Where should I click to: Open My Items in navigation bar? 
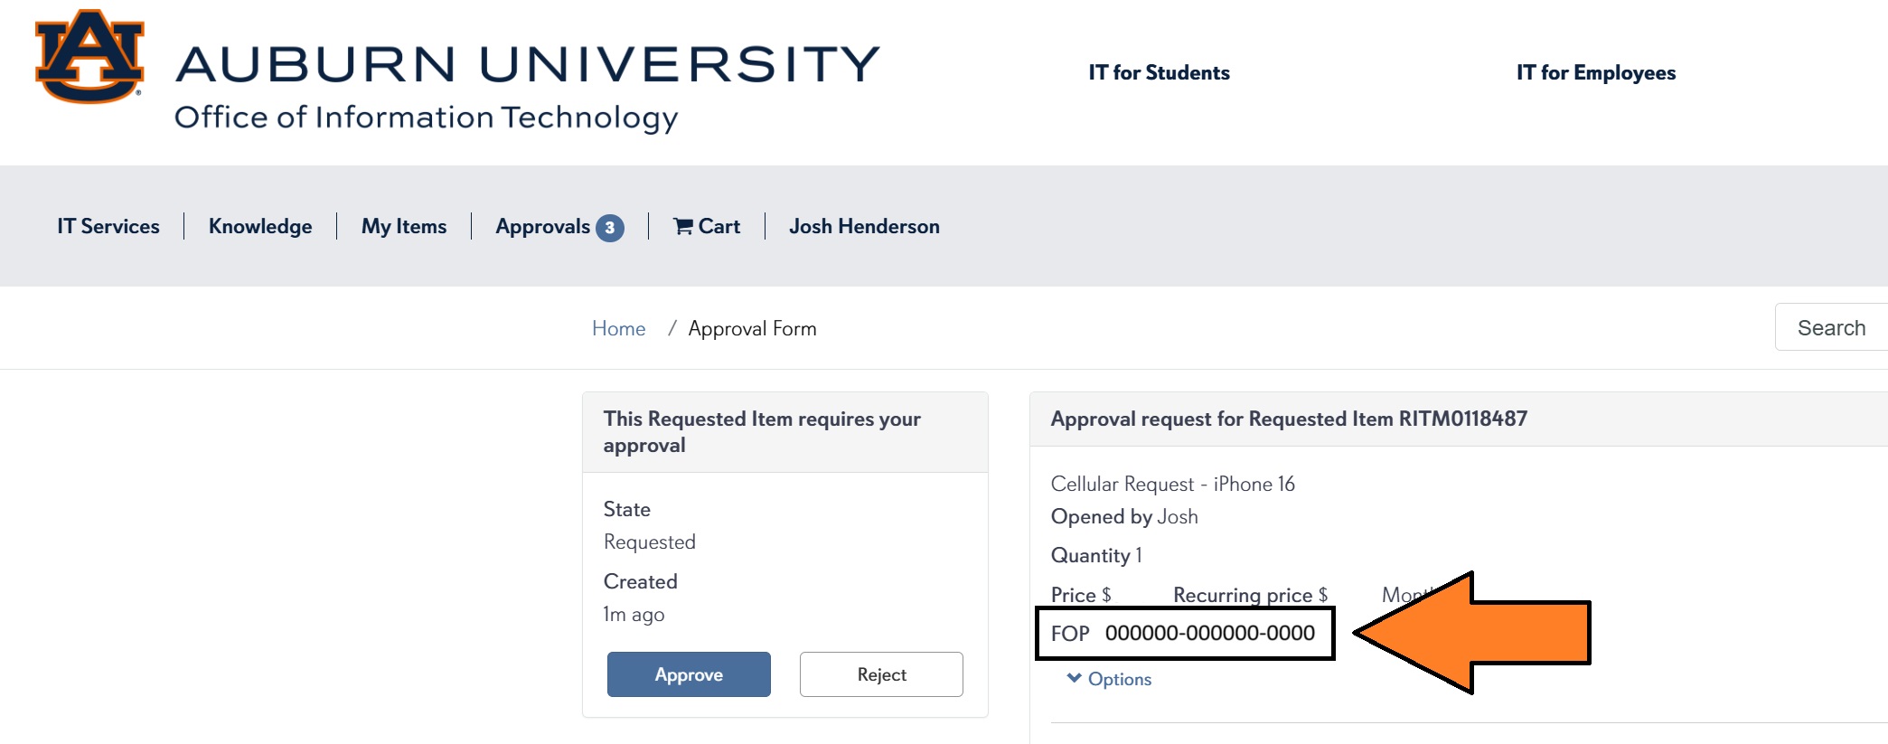pos(404,227)
